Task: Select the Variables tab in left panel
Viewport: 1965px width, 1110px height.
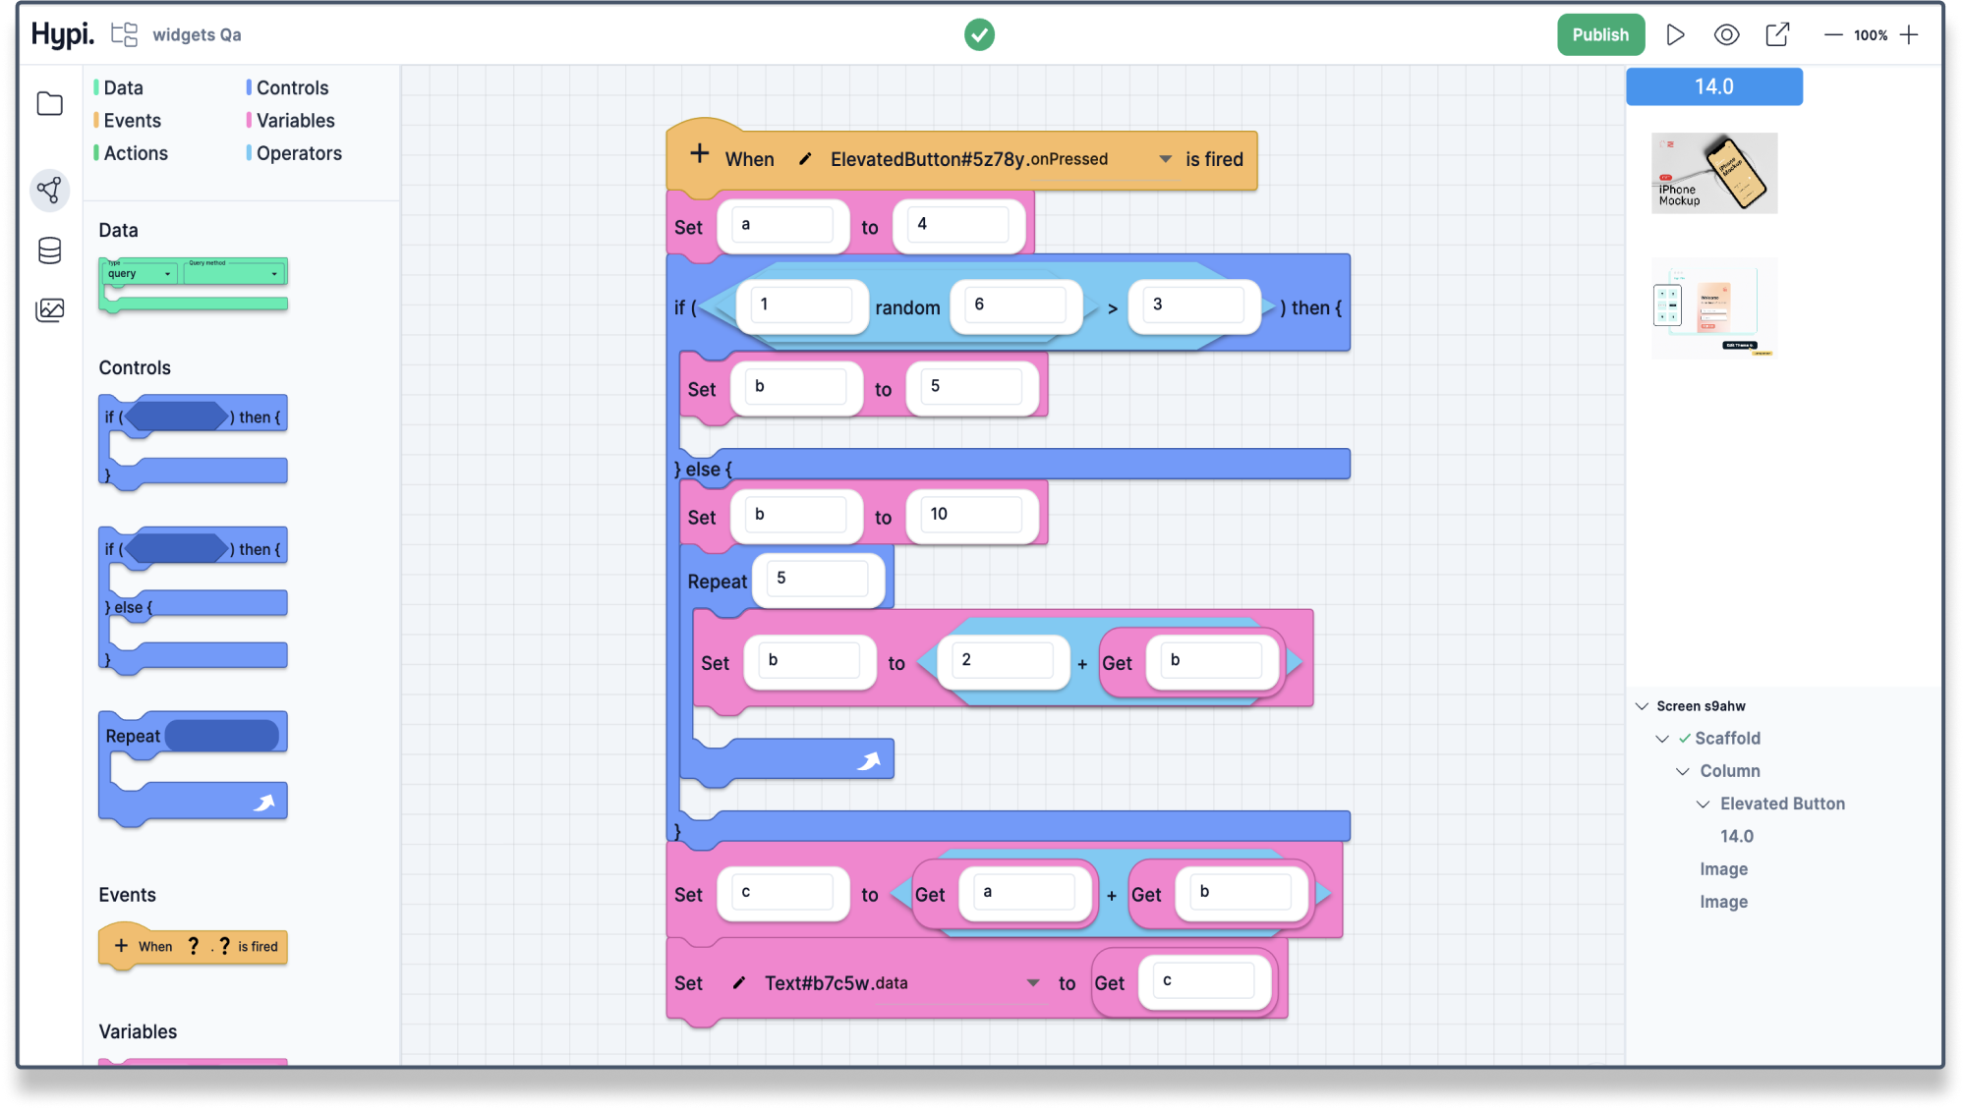Action: 296,120
